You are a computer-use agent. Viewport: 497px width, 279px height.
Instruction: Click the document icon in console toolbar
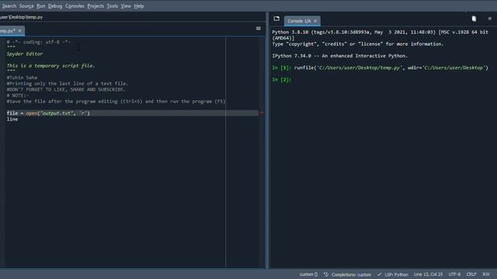coord(474,19)
